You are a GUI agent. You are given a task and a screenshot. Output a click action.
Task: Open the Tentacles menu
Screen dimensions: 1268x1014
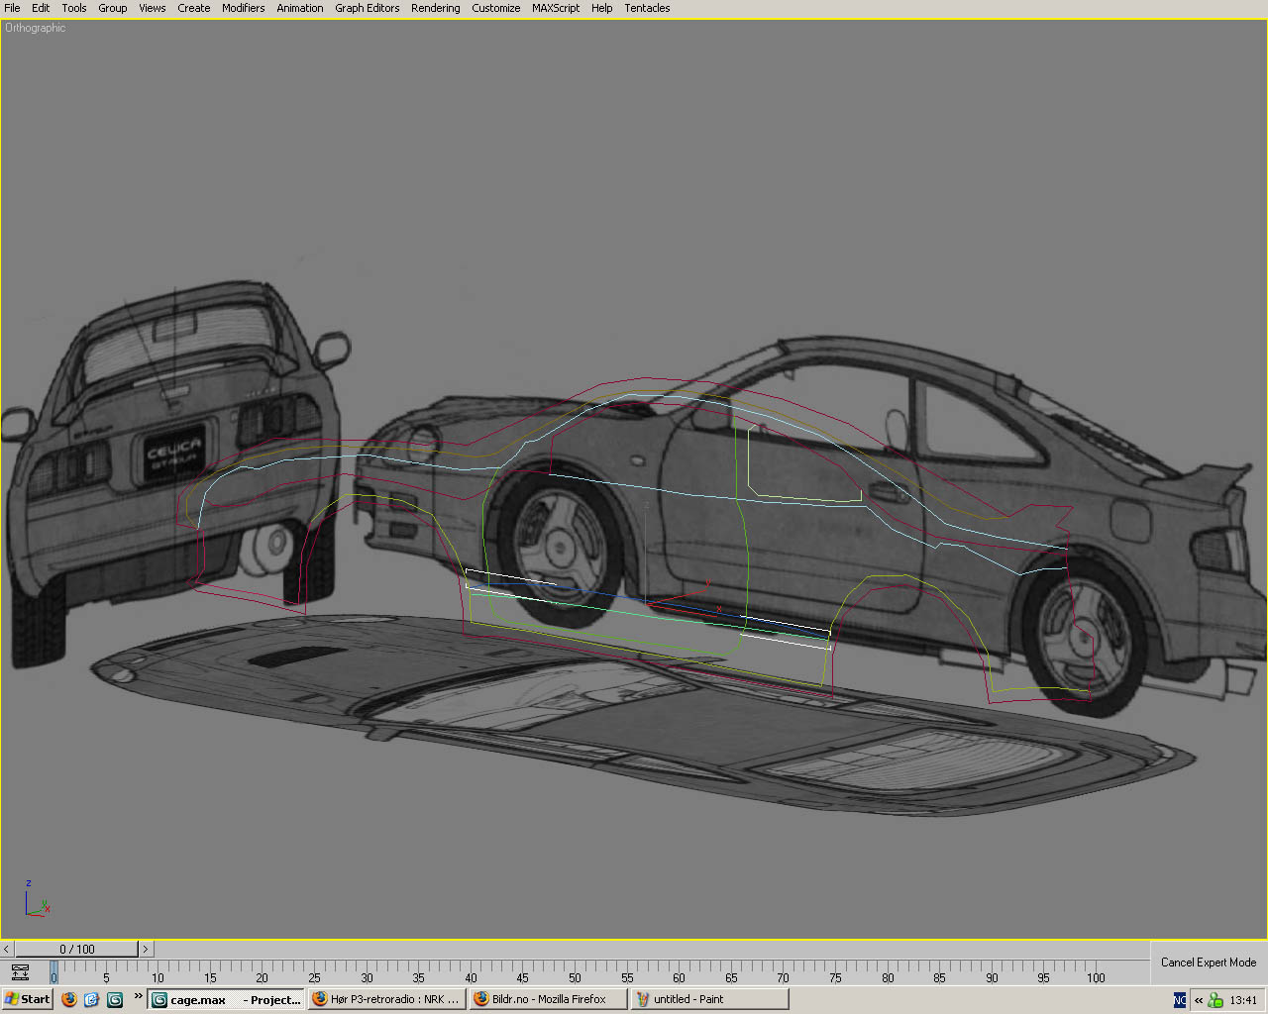click(x=647, y=8)
